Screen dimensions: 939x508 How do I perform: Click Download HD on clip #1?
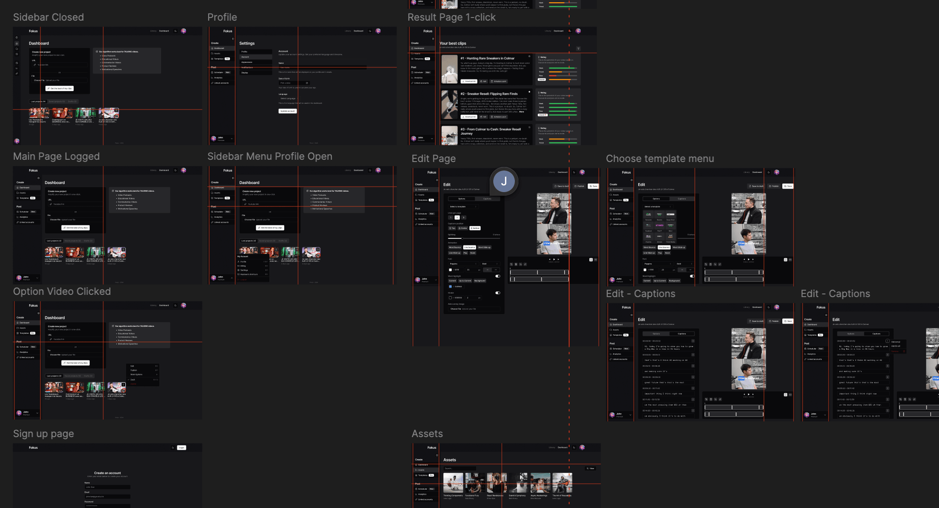click(x=469, y=81)
